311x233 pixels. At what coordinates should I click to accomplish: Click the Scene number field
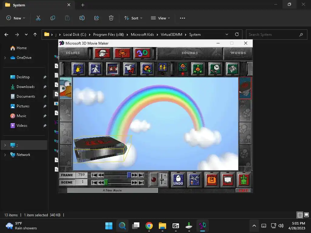[x=81, y=182]
